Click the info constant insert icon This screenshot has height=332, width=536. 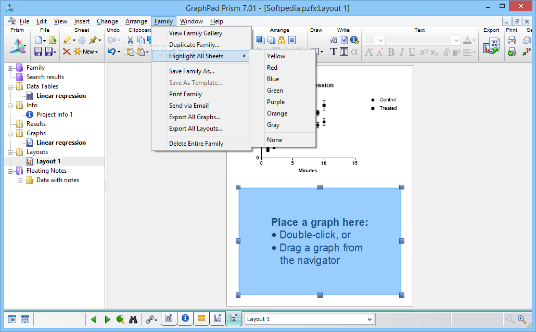pos(354,41)
